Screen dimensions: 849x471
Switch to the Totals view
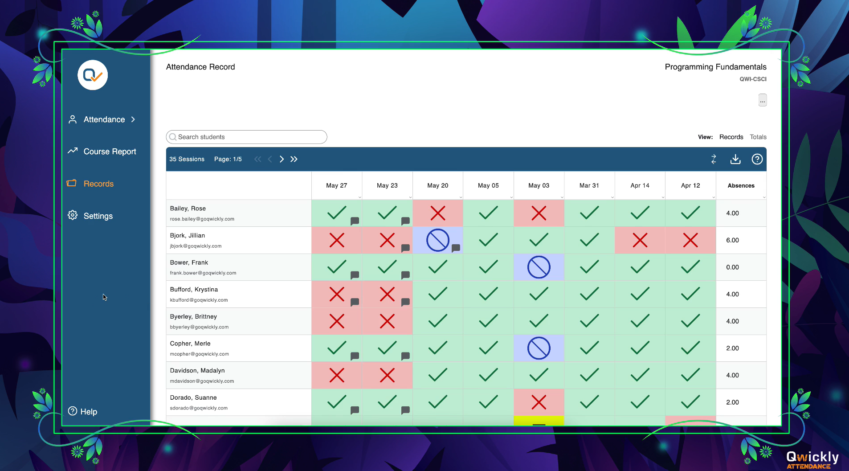[x=758, y=137]
